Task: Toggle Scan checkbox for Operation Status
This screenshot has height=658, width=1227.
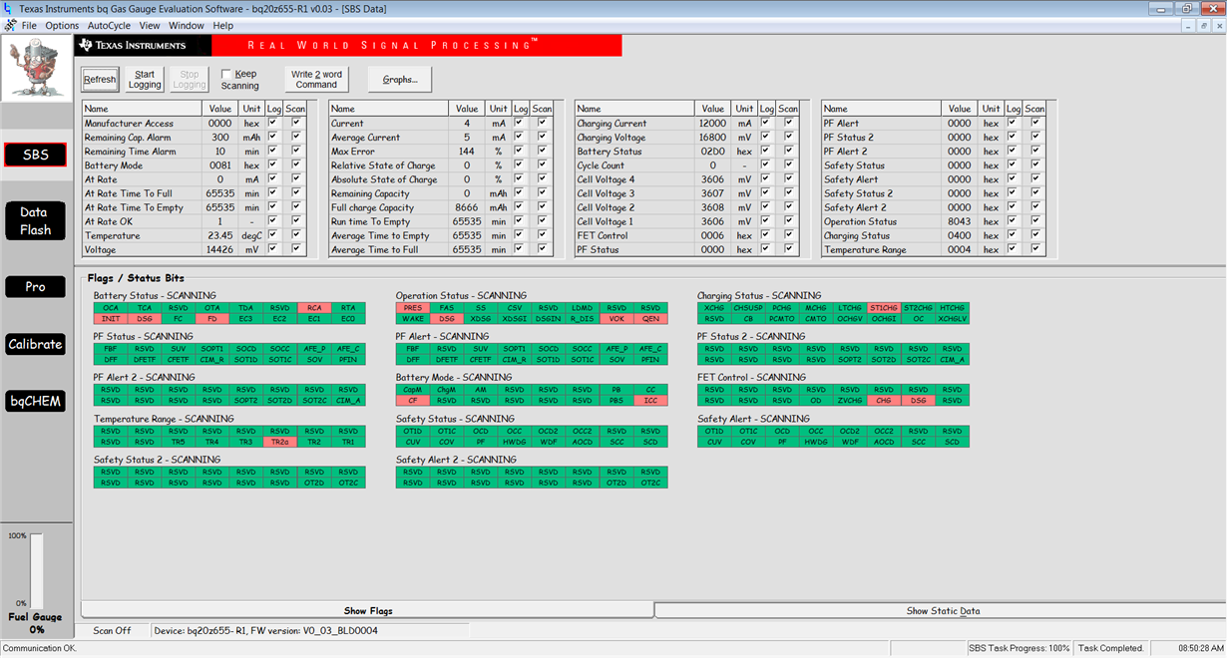Action: pyautogui.click(x=1035, y=221)
